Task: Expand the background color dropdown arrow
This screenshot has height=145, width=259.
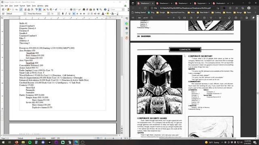Action: pyautogui.click(x=115, y=14)
